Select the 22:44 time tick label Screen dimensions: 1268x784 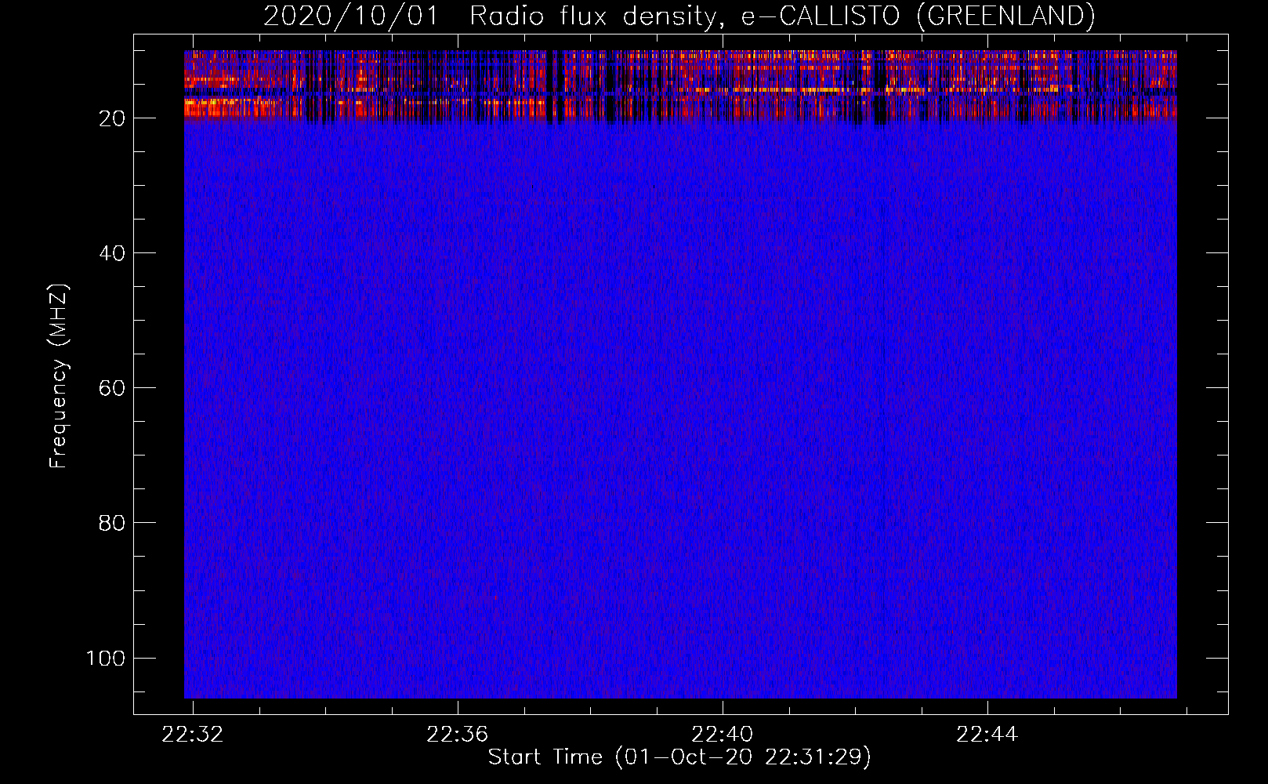[x=987, y=734]
